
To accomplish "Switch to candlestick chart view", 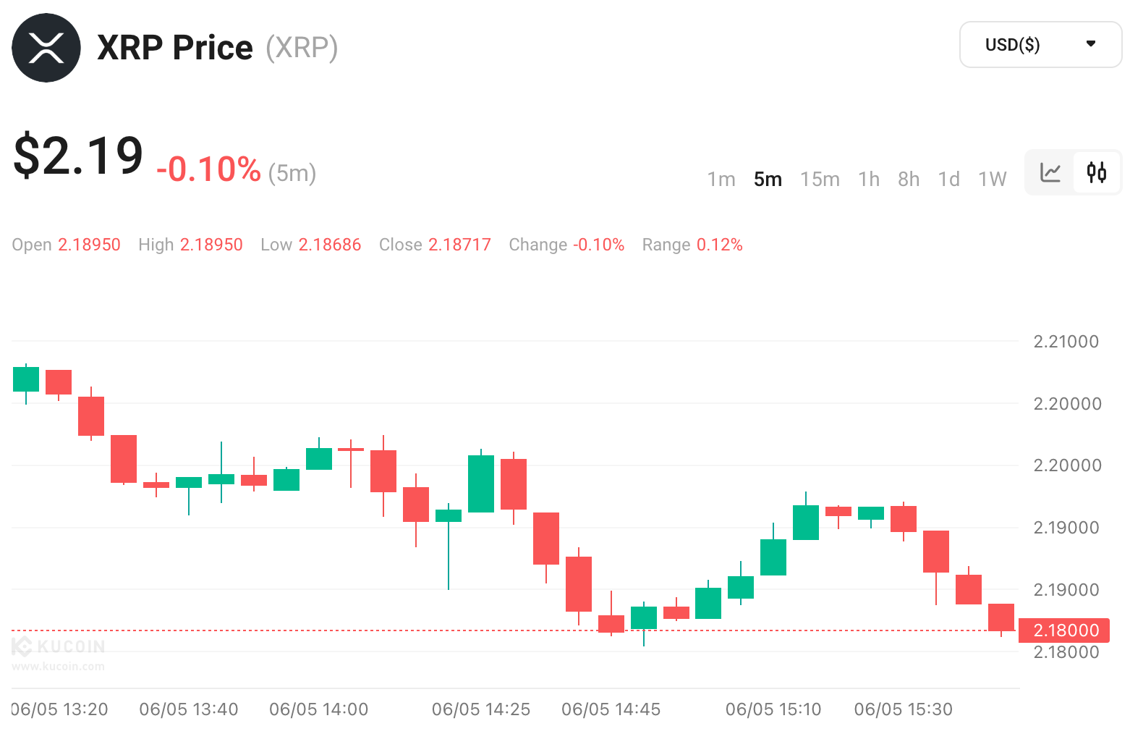I will tap(1097, 172).
